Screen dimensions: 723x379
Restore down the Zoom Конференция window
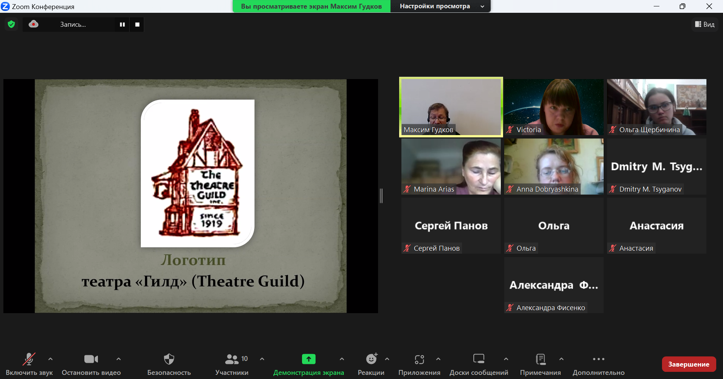coord(682,6)
